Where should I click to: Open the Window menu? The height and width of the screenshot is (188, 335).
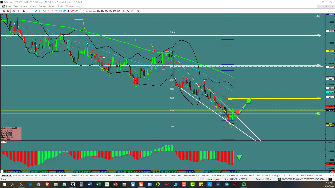(x=69, y=6)
